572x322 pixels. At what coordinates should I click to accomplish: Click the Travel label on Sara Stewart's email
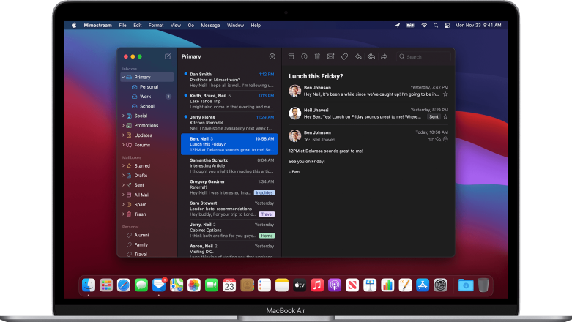click(267, 214)
